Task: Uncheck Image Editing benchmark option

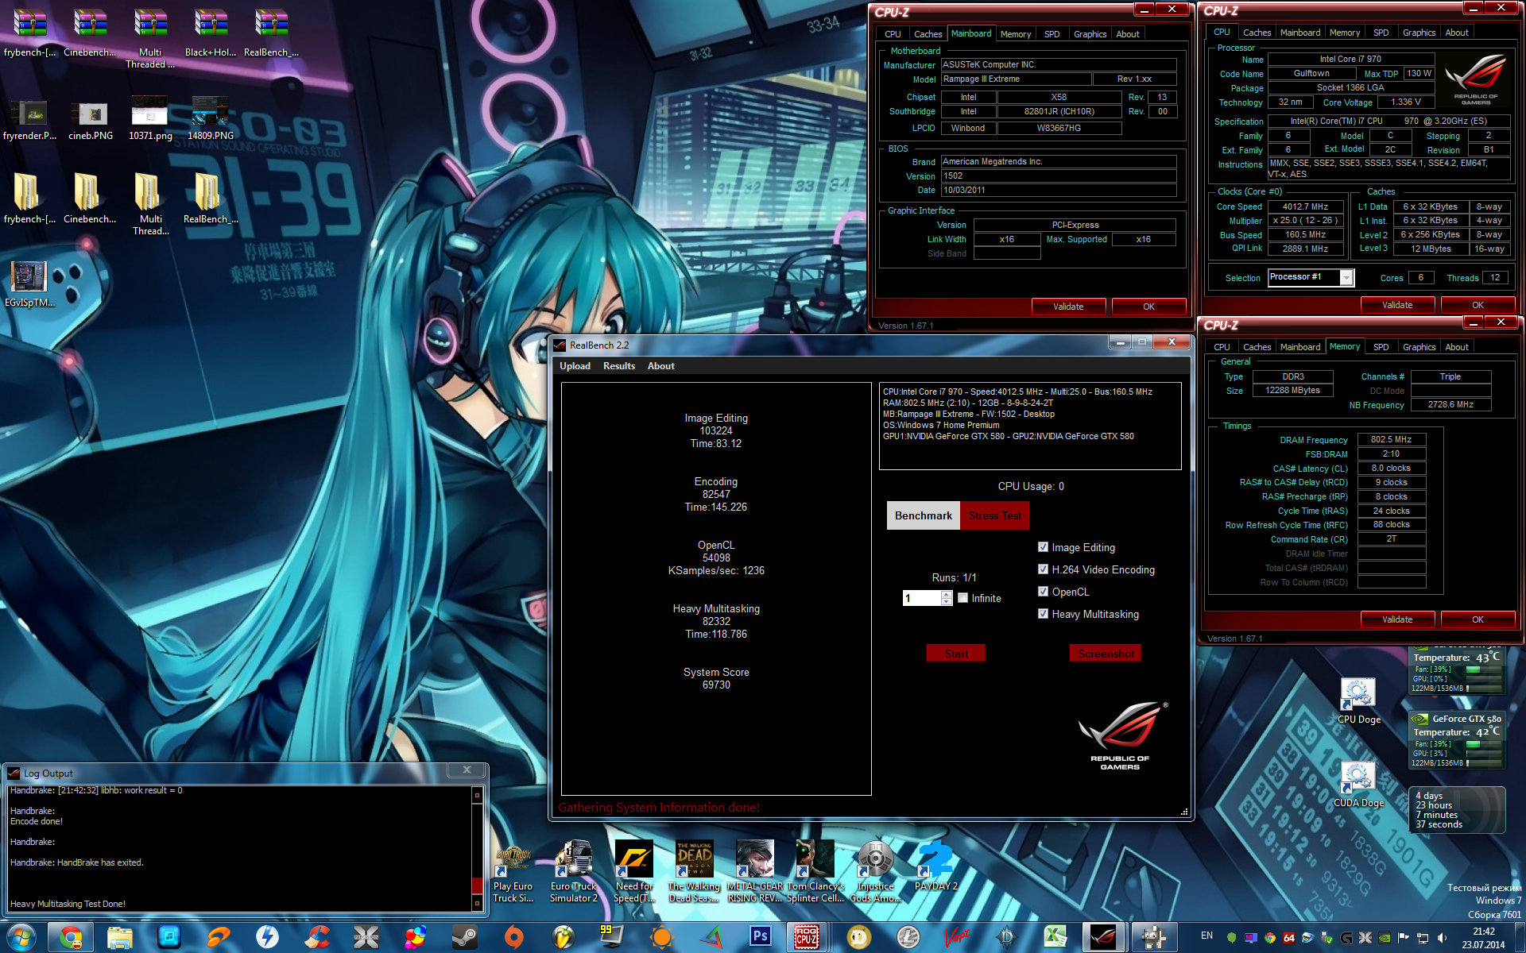Action: point(1043,547)
